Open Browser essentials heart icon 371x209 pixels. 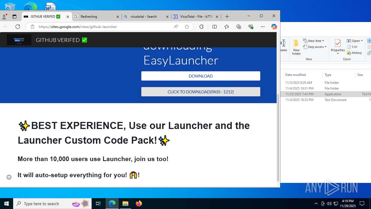[x=251, y=27]
